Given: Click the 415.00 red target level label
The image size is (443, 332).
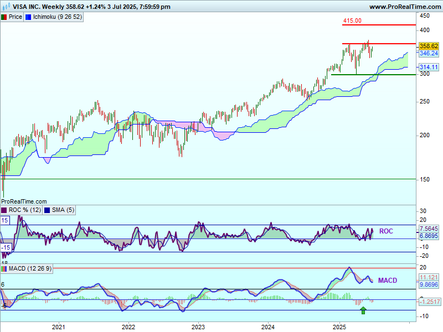Looking at the screenshot, I should point(352,20).
